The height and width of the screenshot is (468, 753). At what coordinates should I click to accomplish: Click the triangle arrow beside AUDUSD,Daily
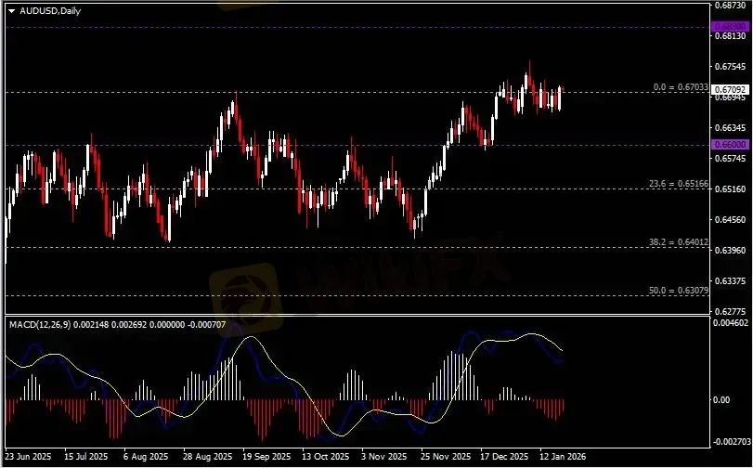point(10,9)
